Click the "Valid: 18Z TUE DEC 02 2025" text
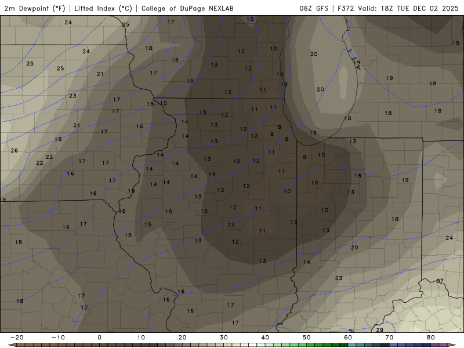The image size is (464, 348). pyautogui.click(x=408, y=8)
